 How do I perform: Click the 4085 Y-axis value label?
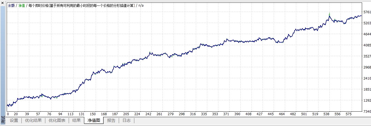click(x=367, y=45)
